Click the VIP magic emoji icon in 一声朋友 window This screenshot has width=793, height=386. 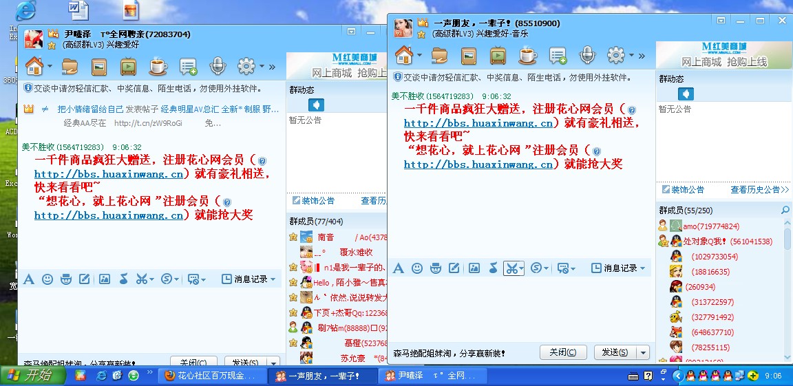pos(436,268)
